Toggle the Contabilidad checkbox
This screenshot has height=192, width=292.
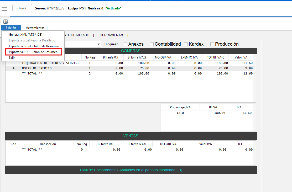click(x=152, y=44)
